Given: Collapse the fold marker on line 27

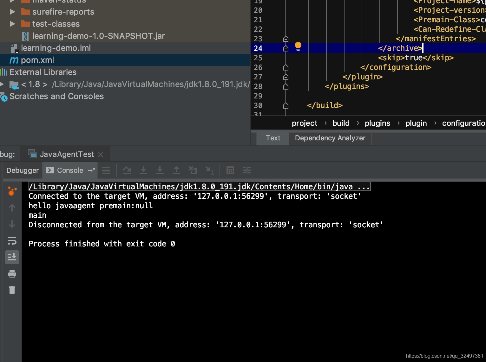Looking at the screenshot, I should [286, 77].
